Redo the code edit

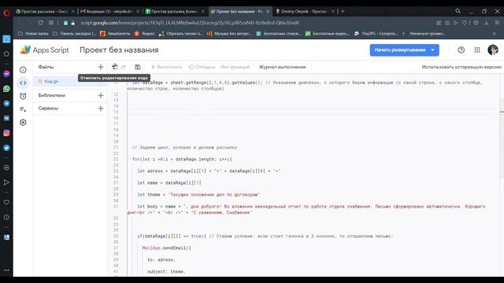click(124, 67)
